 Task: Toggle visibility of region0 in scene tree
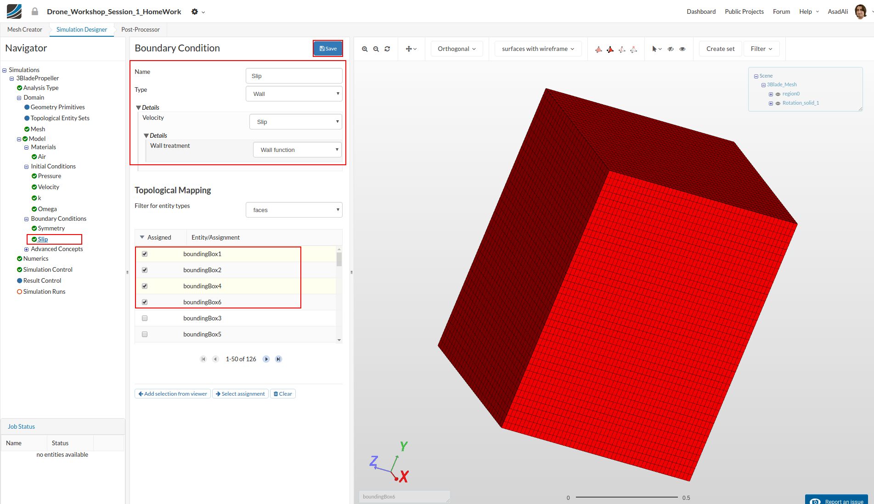pos(778,94)
